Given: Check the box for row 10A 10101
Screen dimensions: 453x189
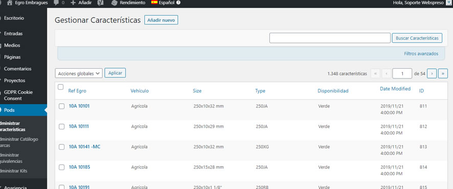Looking at the screenshot, I should pyautogui.click(x=61, y=106).
